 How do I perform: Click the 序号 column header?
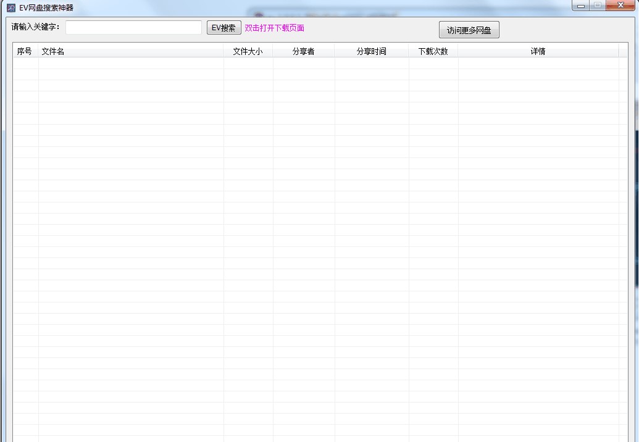pos(26,51)
